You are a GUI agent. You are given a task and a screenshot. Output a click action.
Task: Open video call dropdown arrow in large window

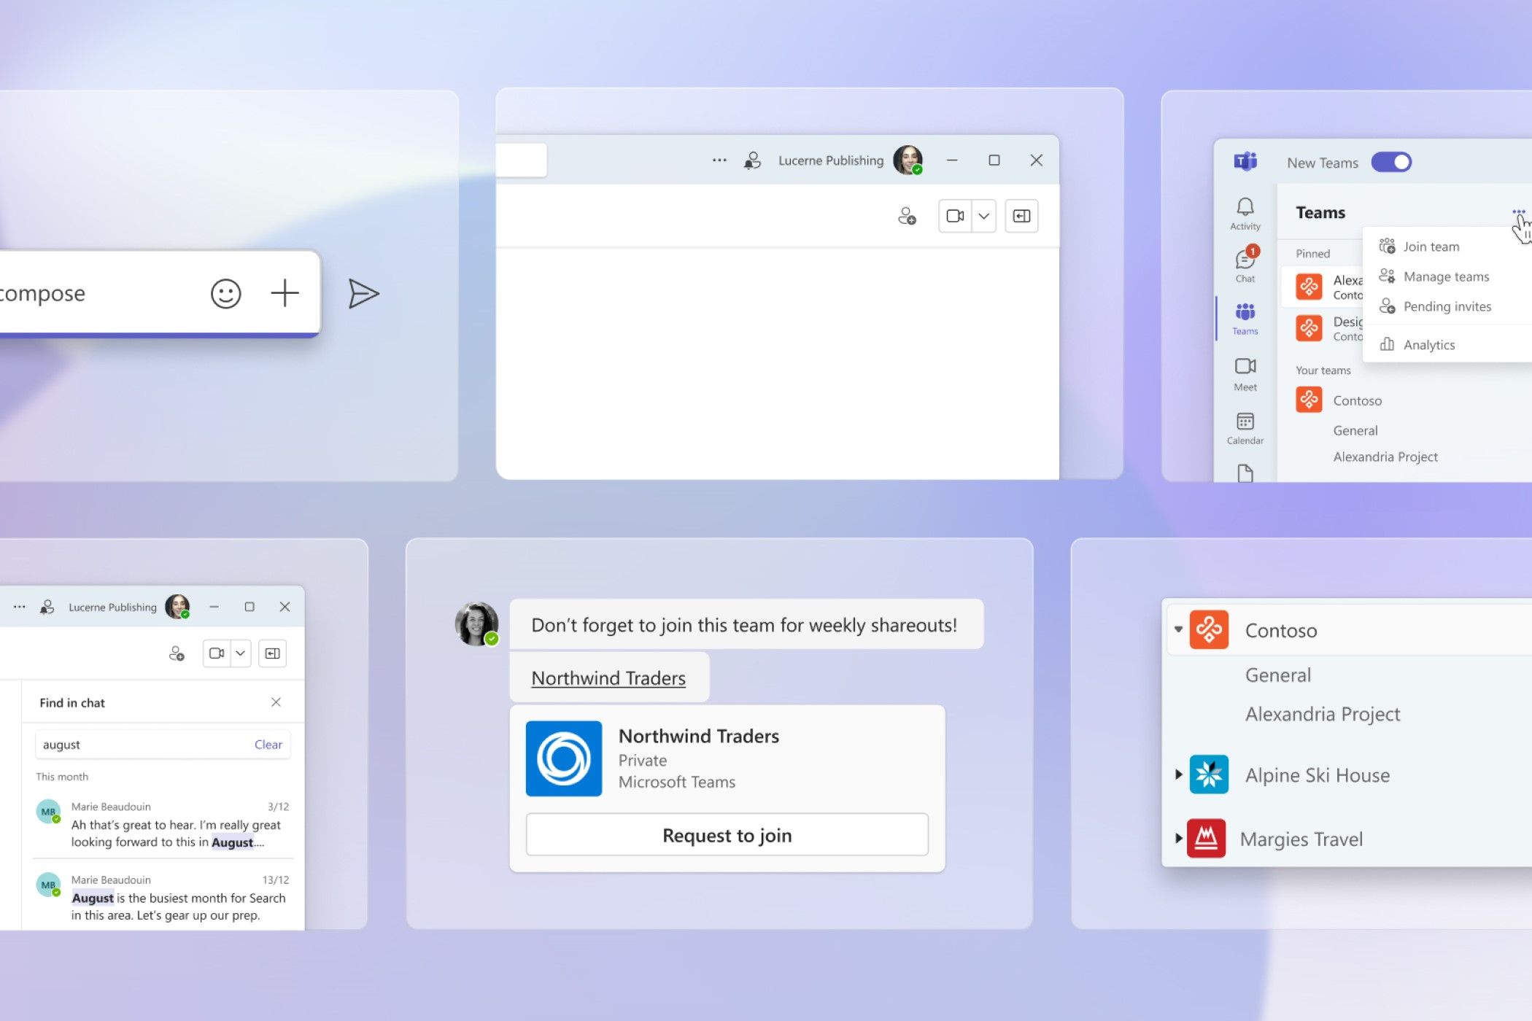983,216
